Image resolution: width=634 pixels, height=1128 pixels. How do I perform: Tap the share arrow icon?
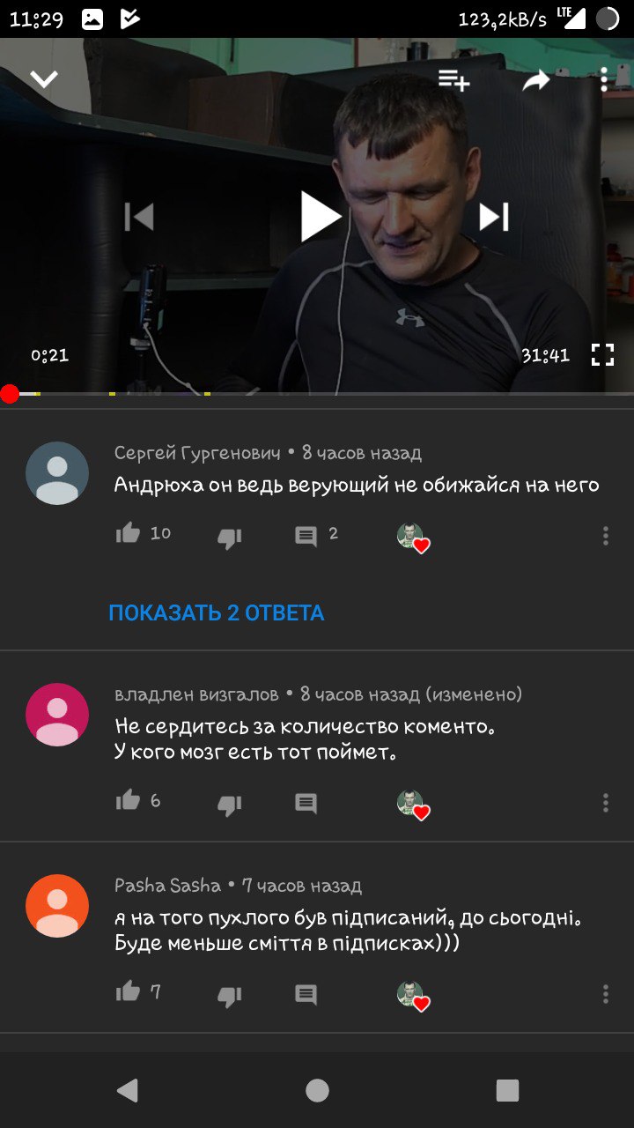coord(535,80)
